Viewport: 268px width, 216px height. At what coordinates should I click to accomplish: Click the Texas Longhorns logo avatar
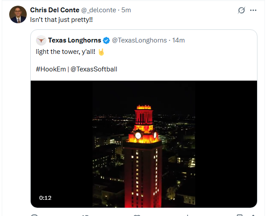41,40
